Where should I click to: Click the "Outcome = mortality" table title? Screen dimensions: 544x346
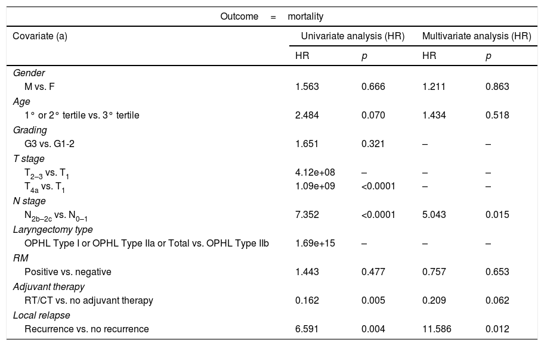(272, 17)
